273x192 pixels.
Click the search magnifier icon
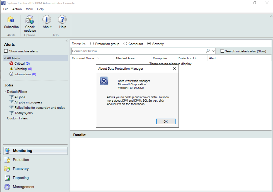(x=208, y=51)
